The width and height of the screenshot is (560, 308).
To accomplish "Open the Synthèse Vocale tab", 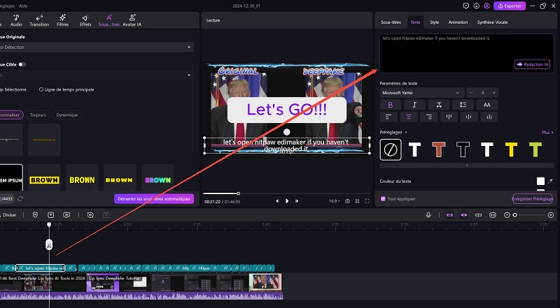I will click(493, 22).
